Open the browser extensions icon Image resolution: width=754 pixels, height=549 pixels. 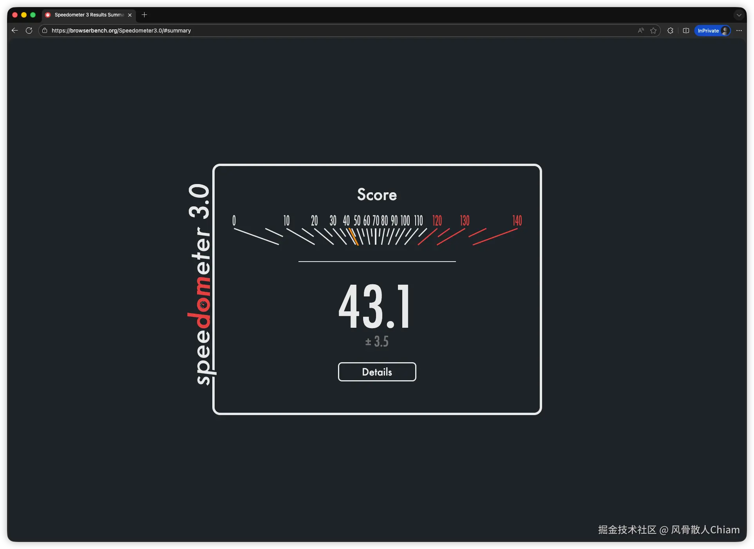[670, 31]
